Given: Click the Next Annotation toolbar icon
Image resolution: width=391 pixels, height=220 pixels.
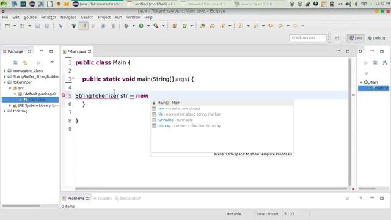Looking at the screenshot, I should [241, 26].
